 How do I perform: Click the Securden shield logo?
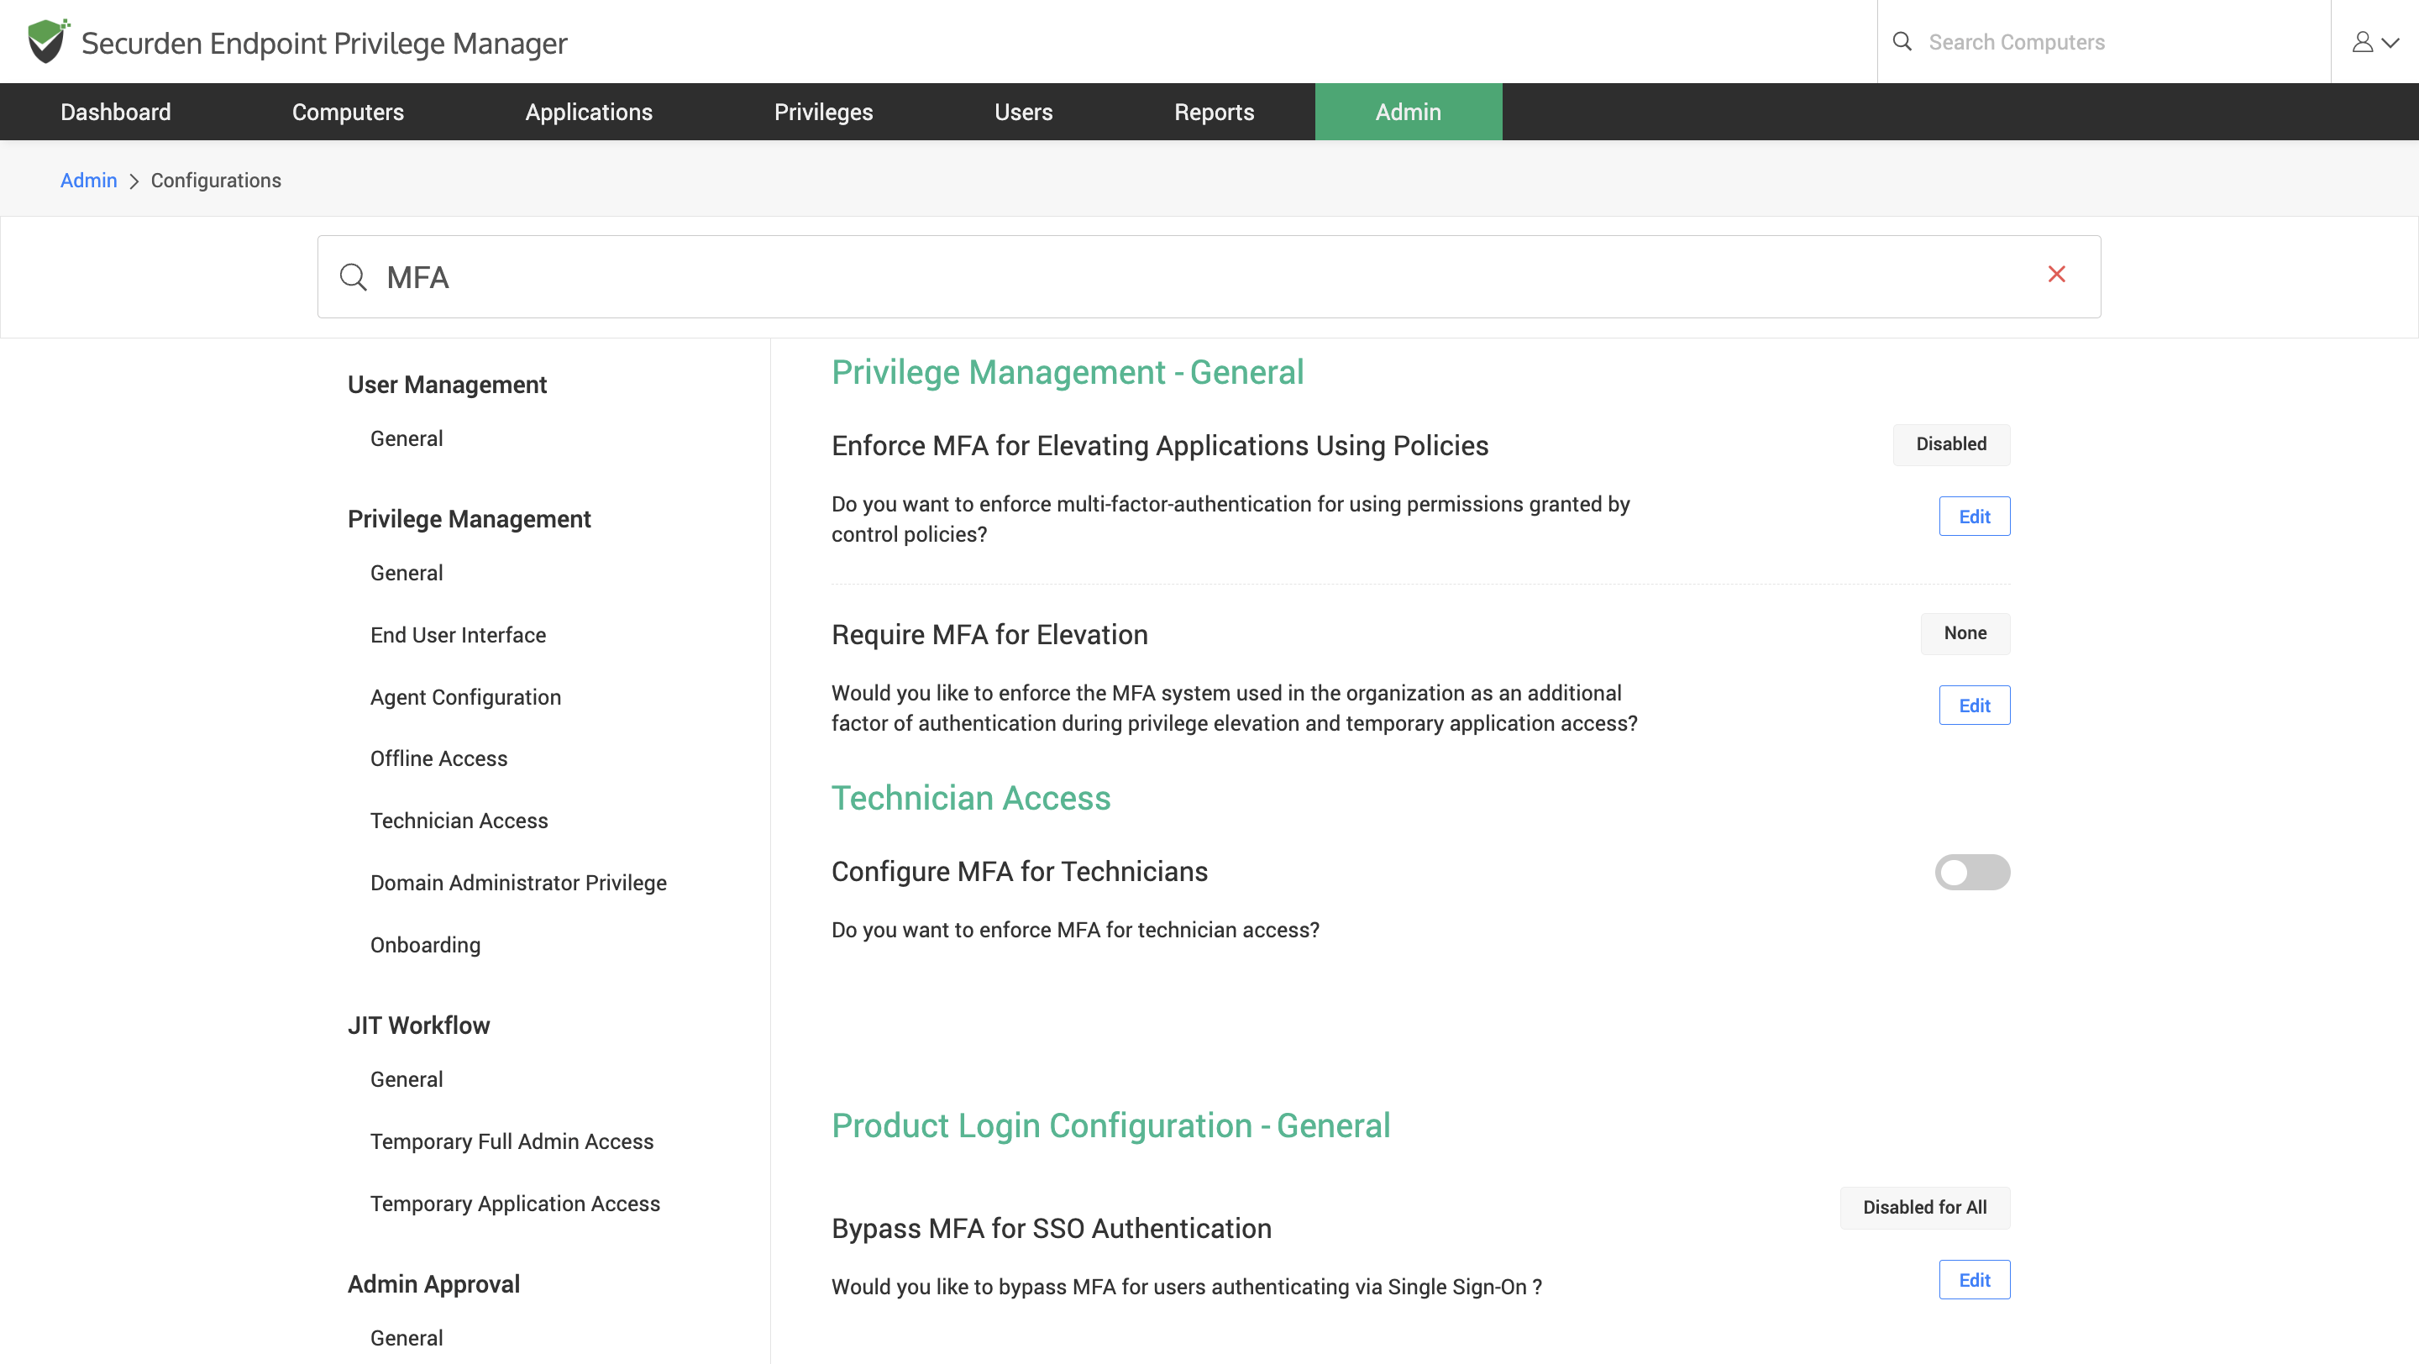pos(48,41)
